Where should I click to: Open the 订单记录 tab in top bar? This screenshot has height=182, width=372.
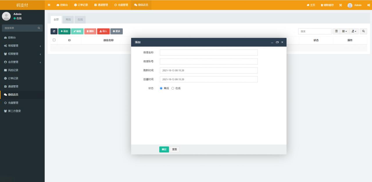81,5
